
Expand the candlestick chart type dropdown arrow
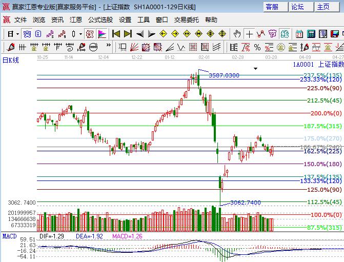[x=80, y=34]
